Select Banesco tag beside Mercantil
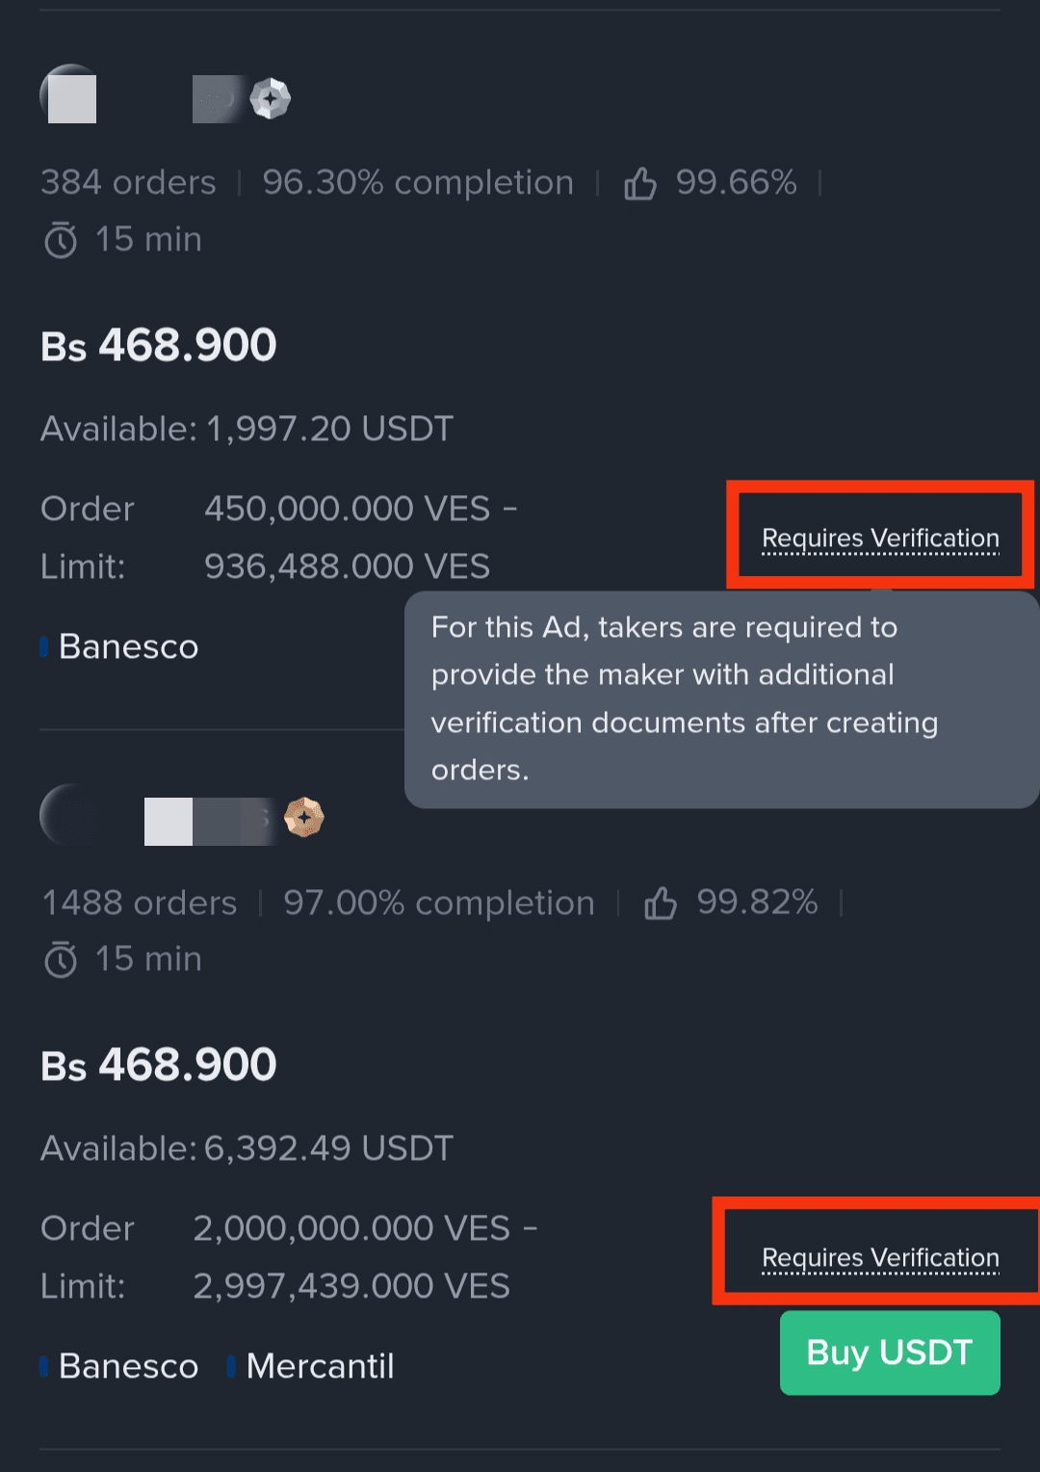The image size is (1040, 1472). point(128,1366)
